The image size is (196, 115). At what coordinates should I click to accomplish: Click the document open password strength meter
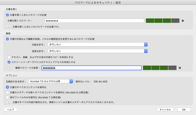[163, 21]
